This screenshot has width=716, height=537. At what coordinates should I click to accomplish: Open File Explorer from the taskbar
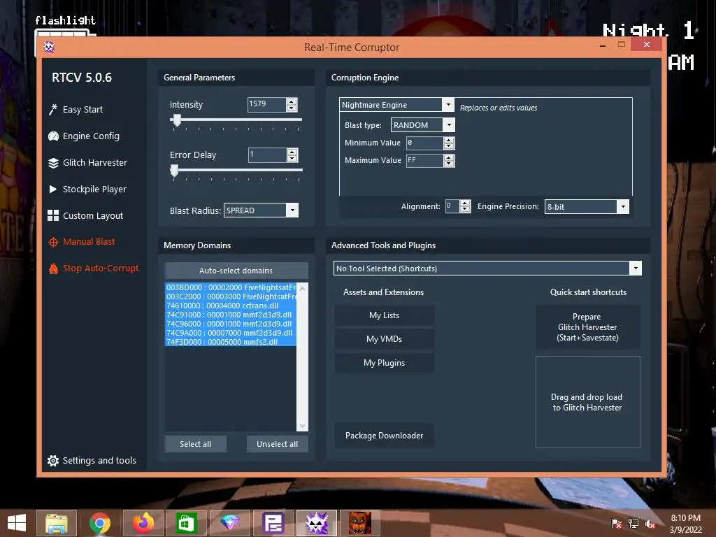click(57, 523)
